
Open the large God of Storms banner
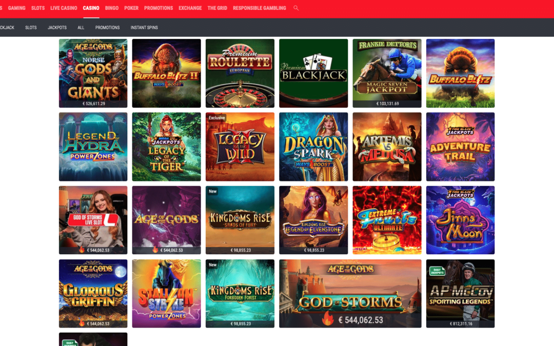(x=350, y=293)
